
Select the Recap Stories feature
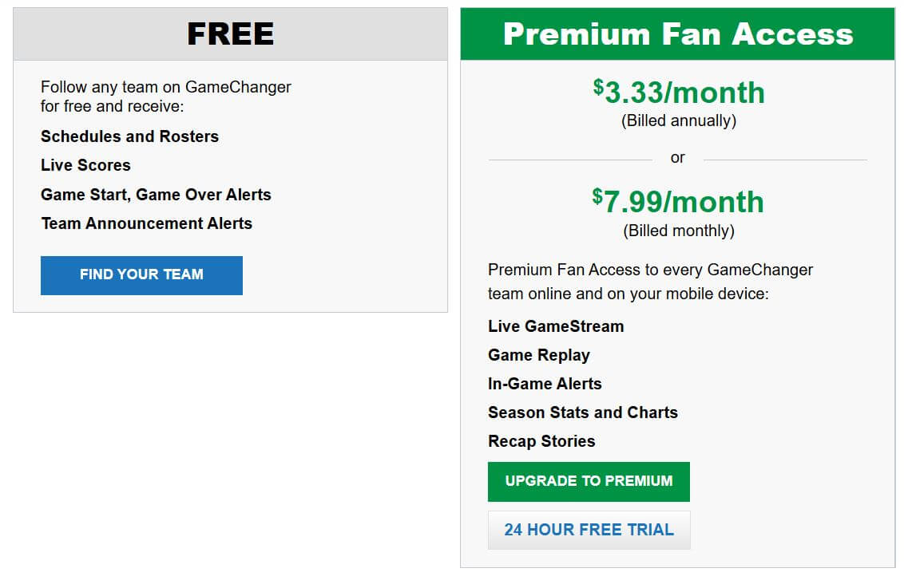point(541,441)
